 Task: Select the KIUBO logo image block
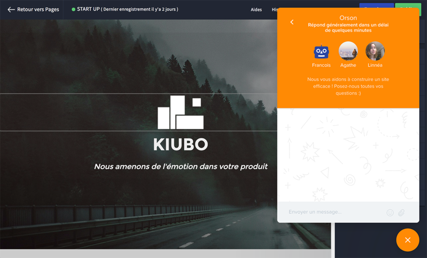(181, 112)
